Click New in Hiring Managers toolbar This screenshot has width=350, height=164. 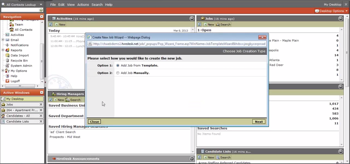point(59,100)
